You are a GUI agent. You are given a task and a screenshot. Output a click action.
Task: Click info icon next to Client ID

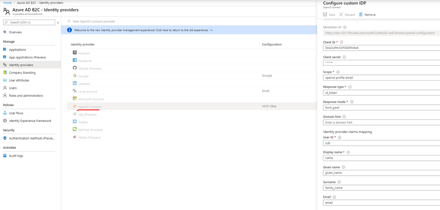click(x=341, y=42)
